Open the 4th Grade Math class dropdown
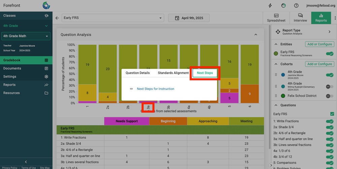This screenshot has width=337, height=169. point(26,36)
